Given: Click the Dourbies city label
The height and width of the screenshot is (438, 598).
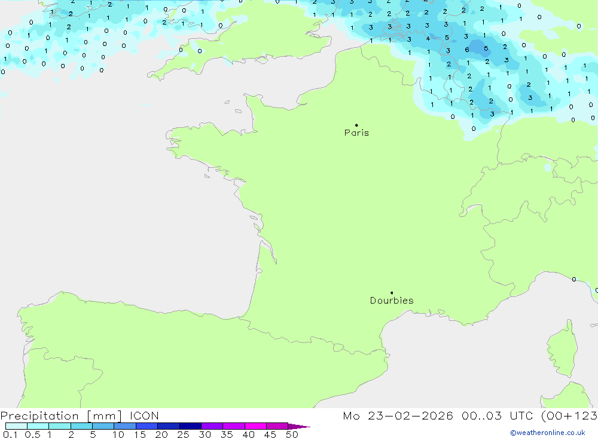Looking at the screenshot, I should [x=392, y=301].
